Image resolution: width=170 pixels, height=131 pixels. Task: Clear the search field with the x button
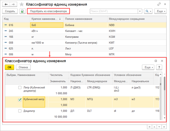pyautogui.click(x=140, y=11)
